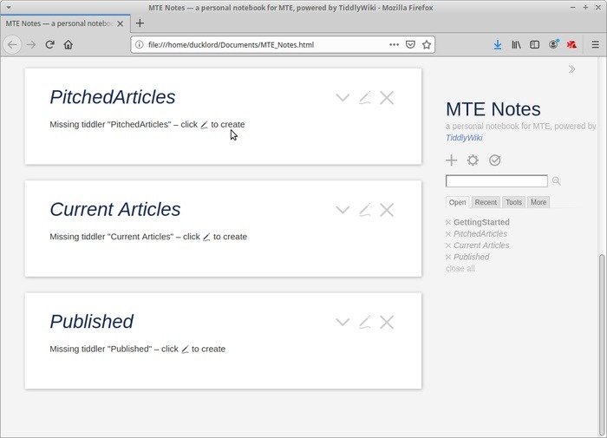
Task: Close PitchedArticles from the open list
Action: pos(448,234)
